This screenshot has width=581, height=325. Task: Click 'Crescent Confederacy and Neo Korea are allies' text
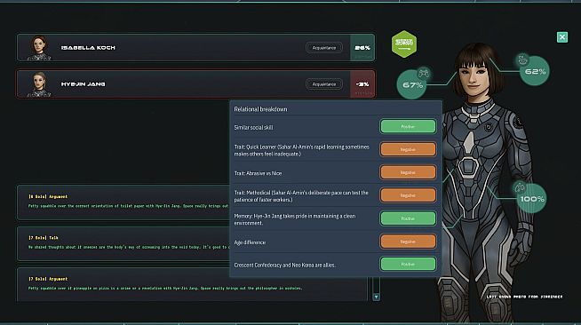point(284,265)
